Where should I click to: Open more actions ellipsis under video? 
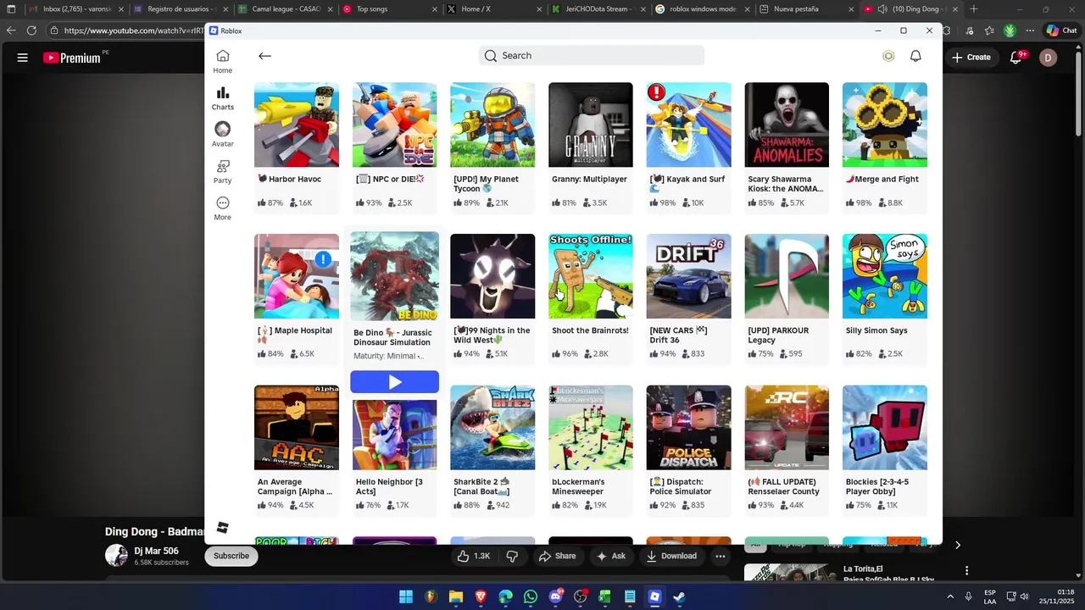(x=721, y=556)
